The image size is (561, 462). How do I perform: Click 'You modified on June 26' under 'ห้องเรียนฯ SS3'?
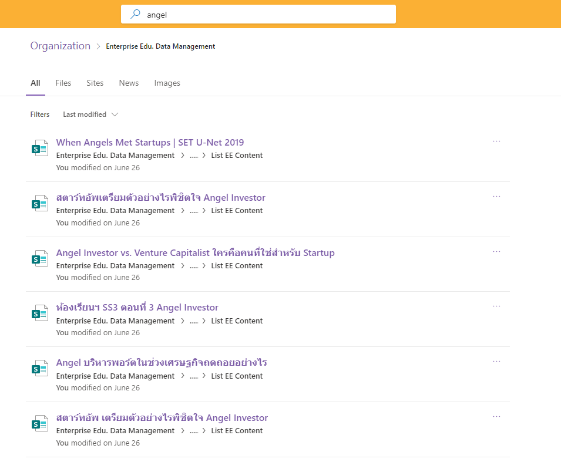tap(98, 332)
